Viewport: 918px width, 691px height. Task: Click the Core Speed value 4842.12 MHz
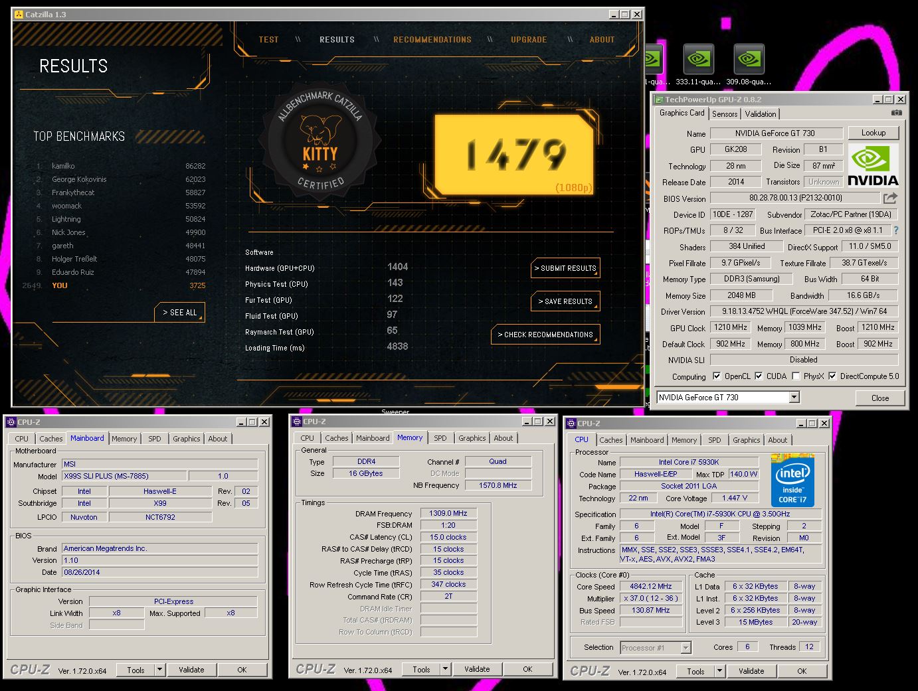tap(651, 587)
